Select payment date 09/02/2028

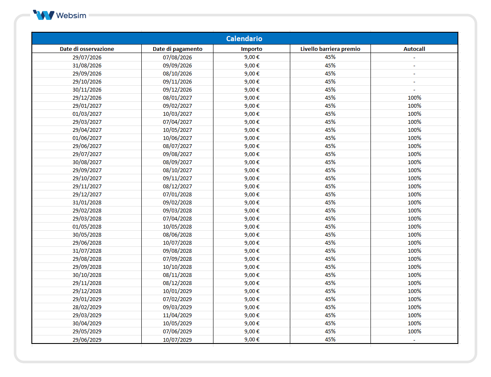pyautogui.click(x=177, y=202)
